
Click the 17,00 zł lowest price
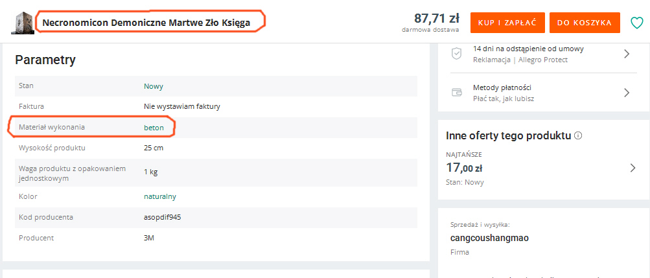[464, 168]
